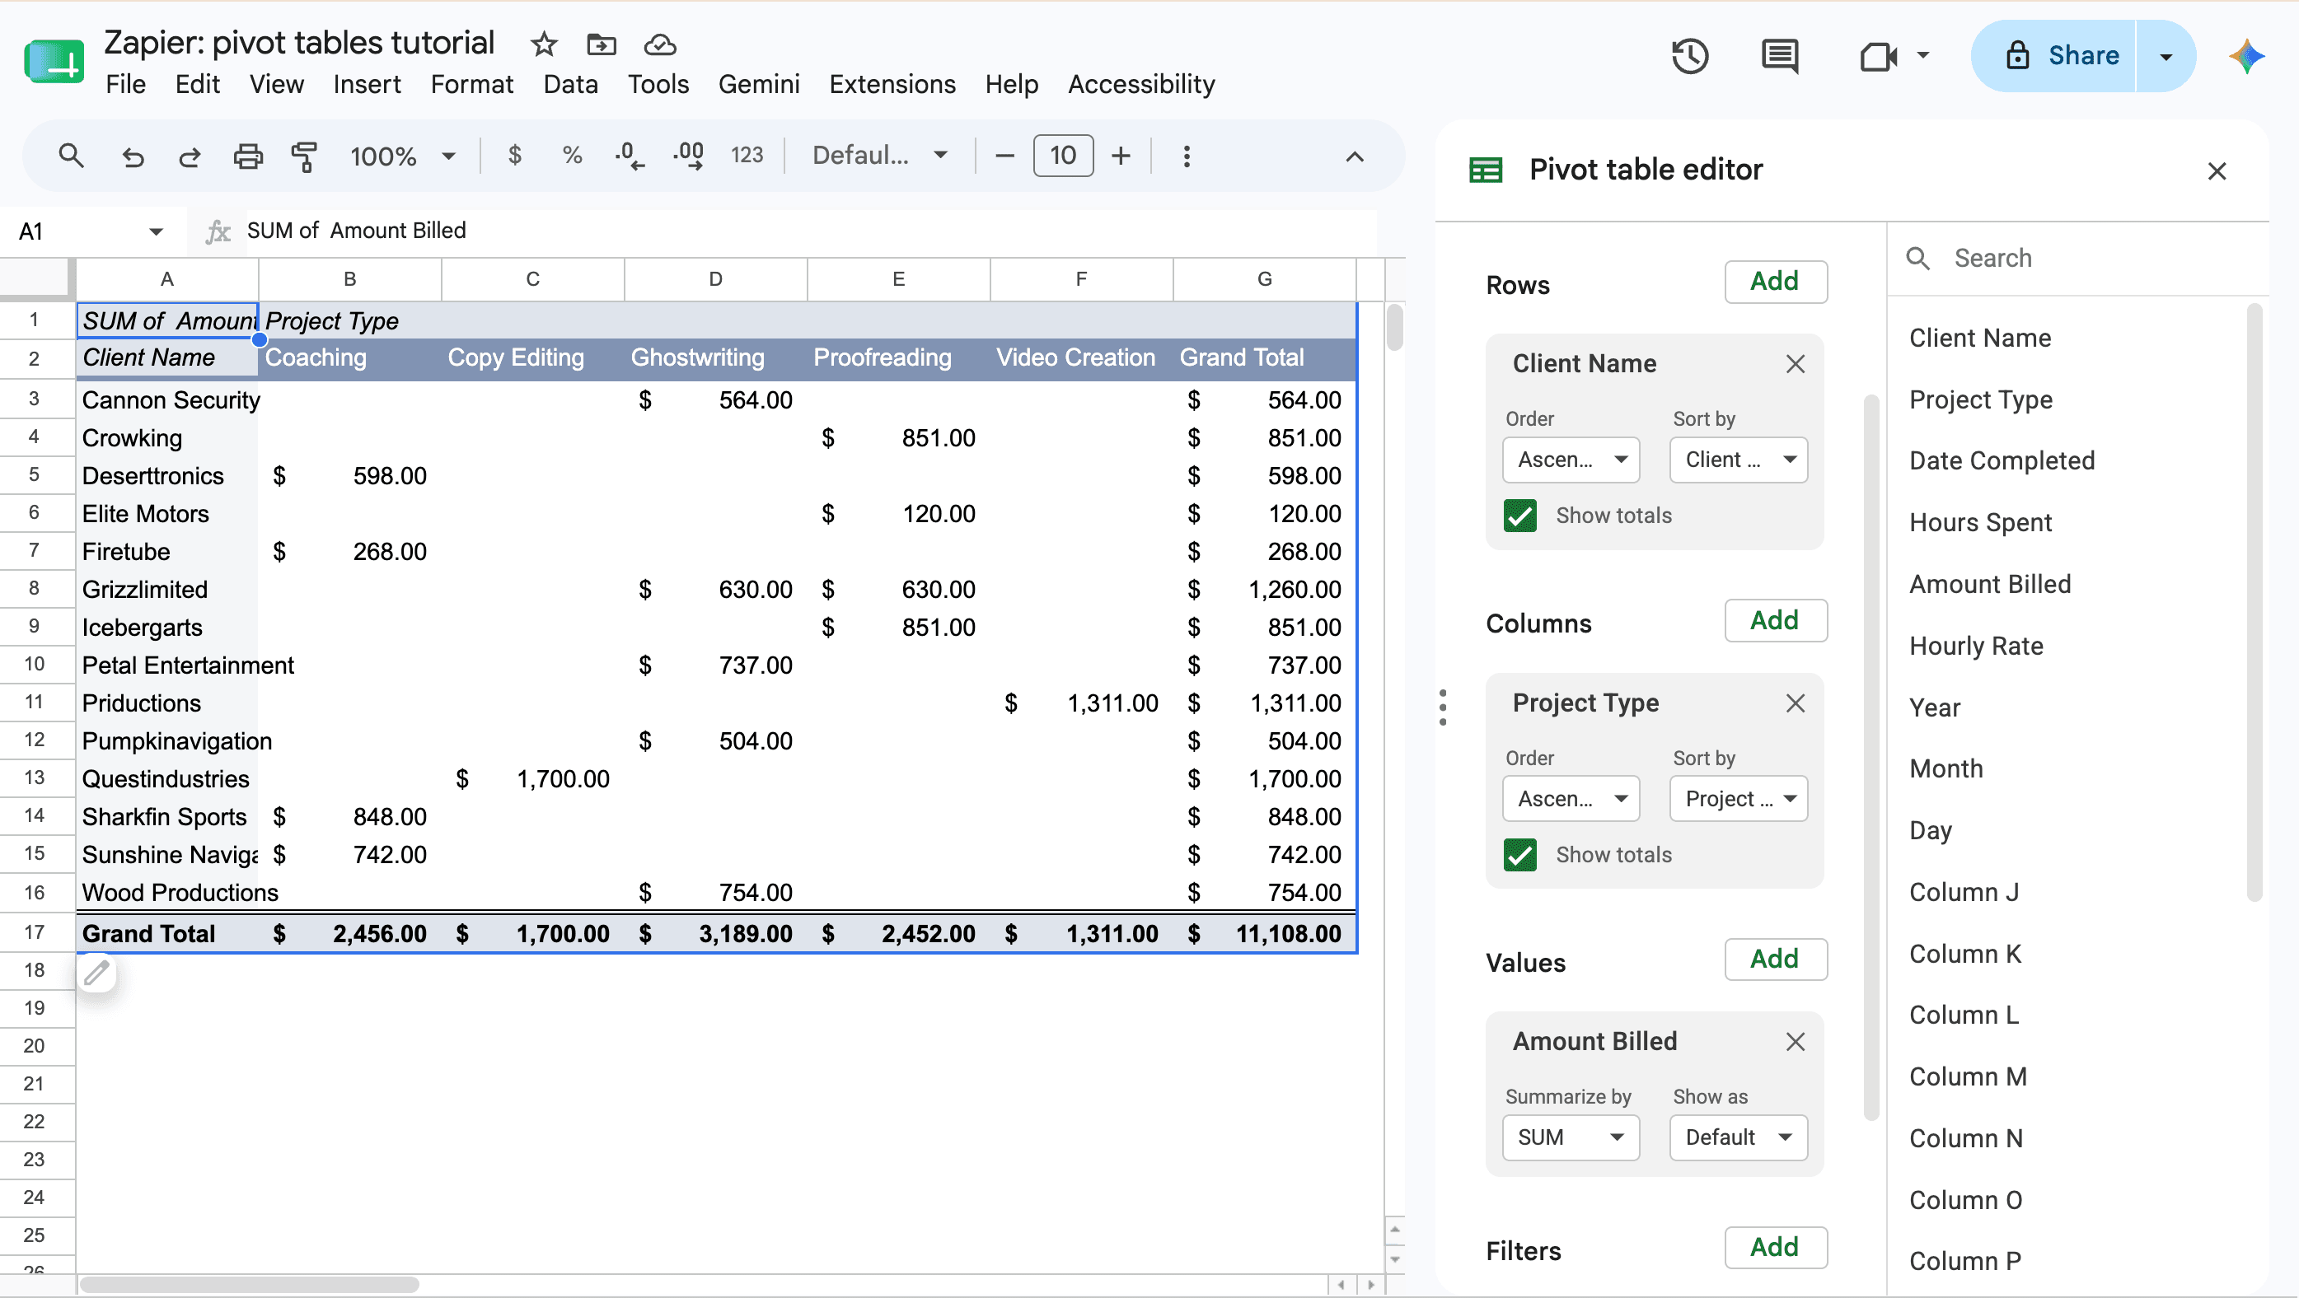Open version history clock icon

point(1689,56)
